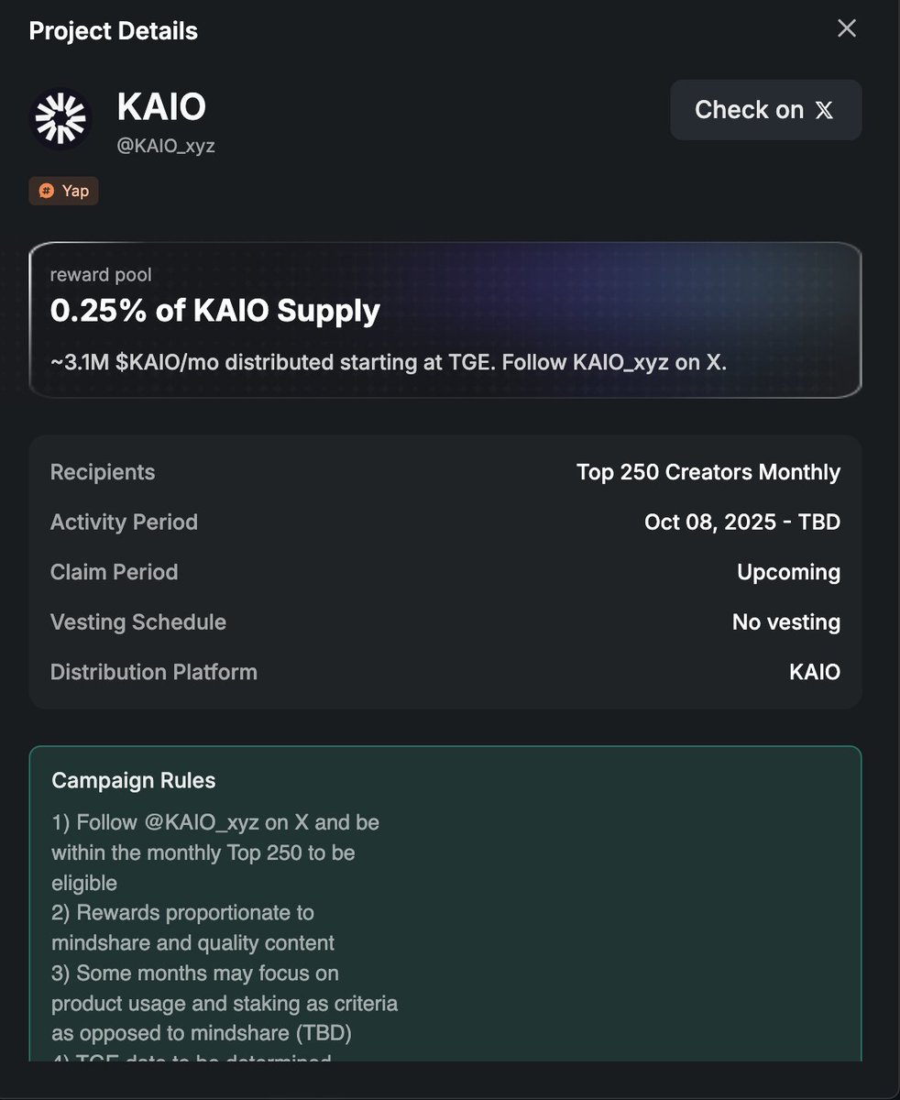Click the Upcoming claim period status

pyautogui.click(x=788, y=572)
